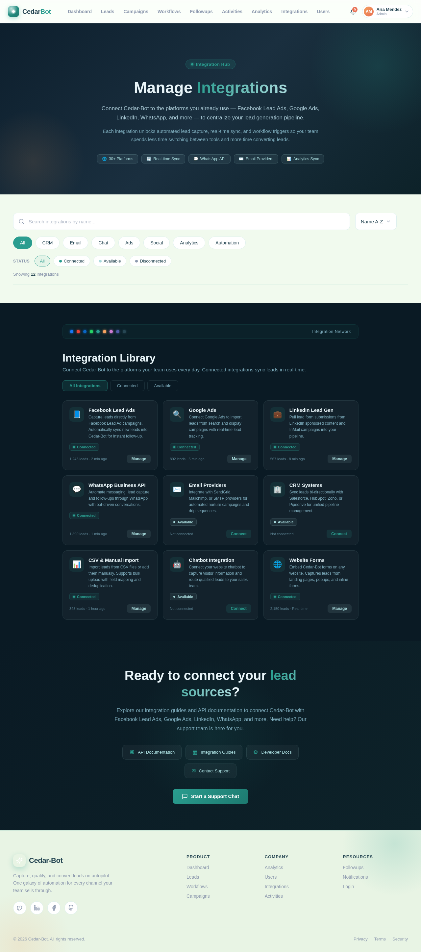421x952 pixels.
Task: Click the WhatsApp Business API chat icon
Action: [x=77, y=489]
